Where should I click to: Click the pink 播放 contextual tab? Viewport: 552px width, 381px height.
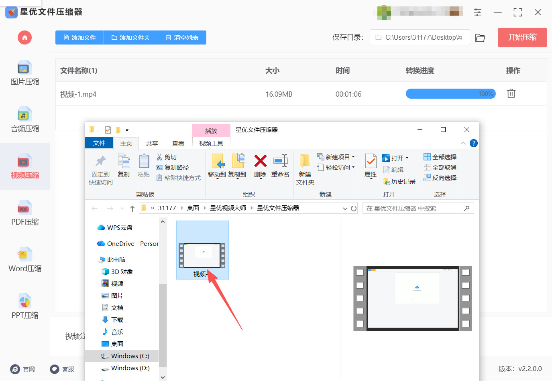211,131
